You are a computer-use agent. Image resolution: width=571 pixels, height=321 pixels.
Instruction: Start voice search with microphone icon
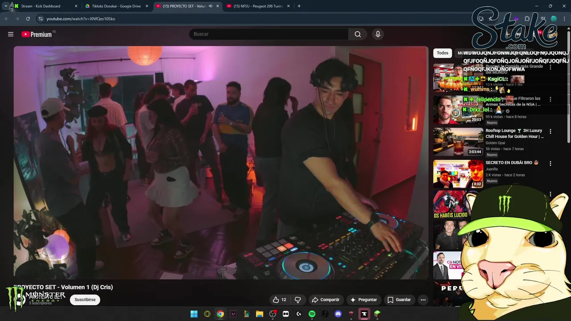pyautogui.click(x=378, y=34)
